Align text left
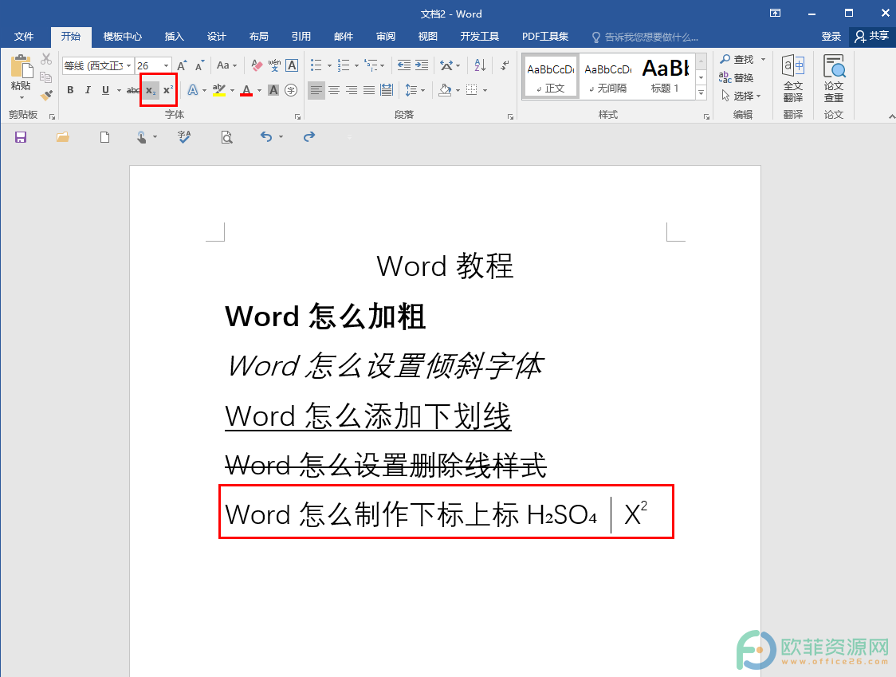Screen dimensions: 896x677 tap(316, 90)
